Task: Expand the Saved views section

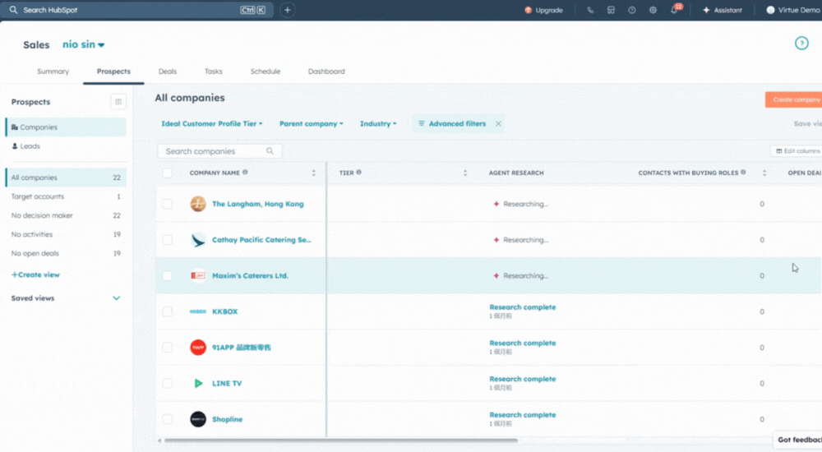Action: [116, 298]
